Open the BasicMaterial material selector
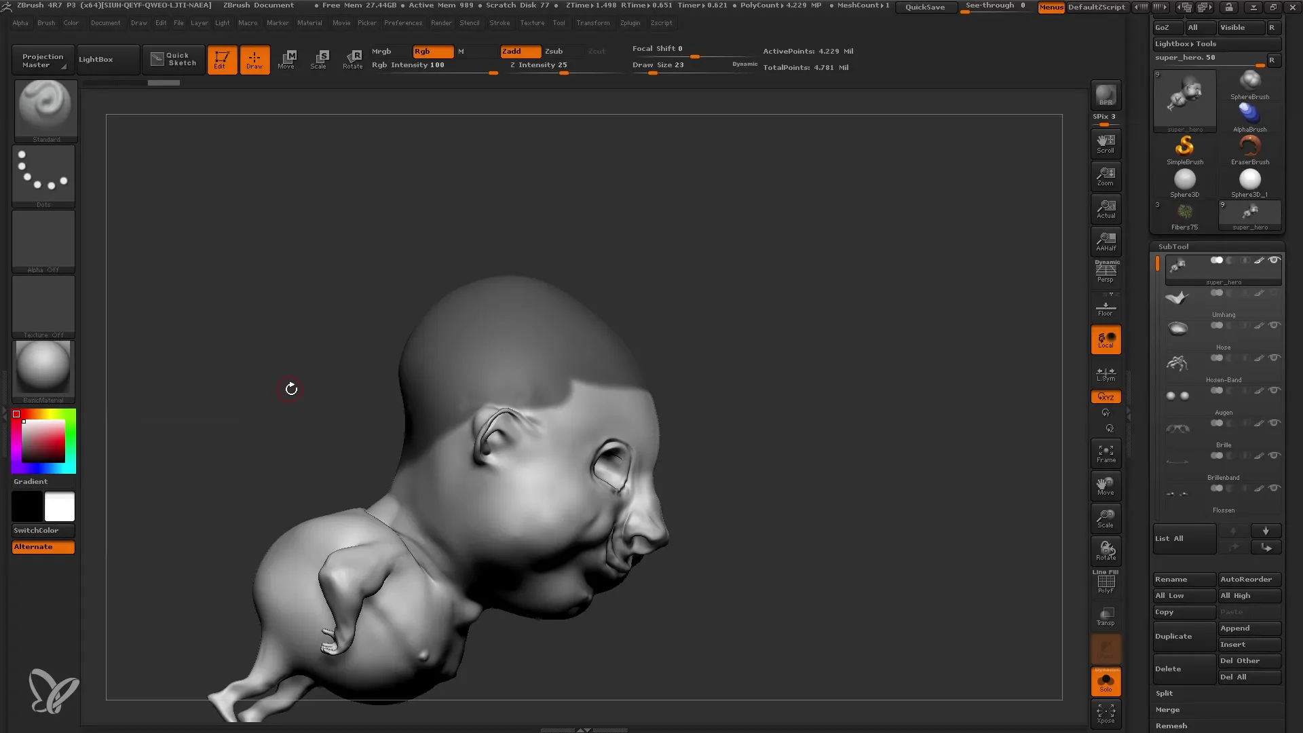The width and height of the screenshot is (1303, 733). (x=43, y=371)
